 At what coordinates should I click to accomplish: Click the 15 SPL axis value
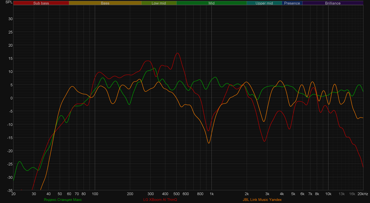[10, 59]
